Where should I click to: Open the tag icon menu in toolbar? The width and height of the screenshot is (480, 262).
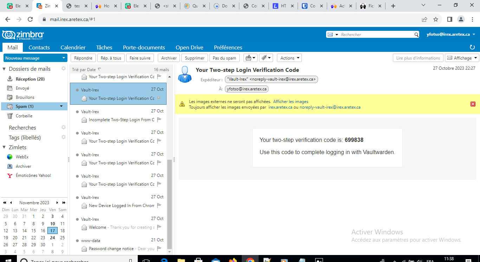click(x=266, y=58)
